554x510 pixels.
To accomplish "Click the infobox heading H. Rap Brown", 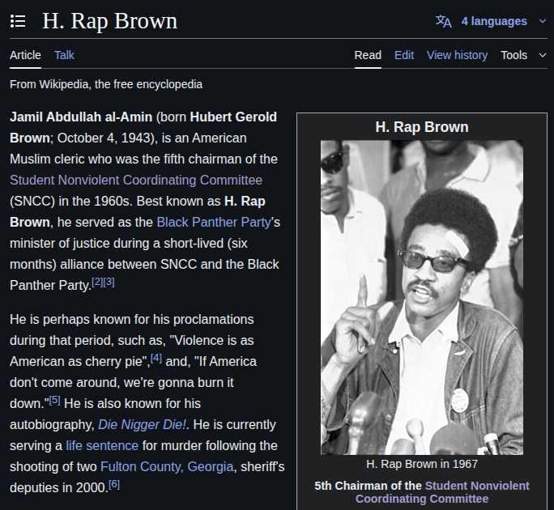I will (x=422, y=127).
